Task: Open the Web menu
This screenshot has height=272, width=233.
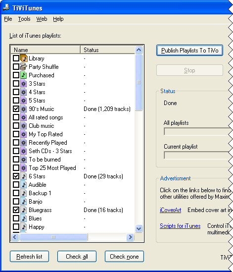Action: 42,19
